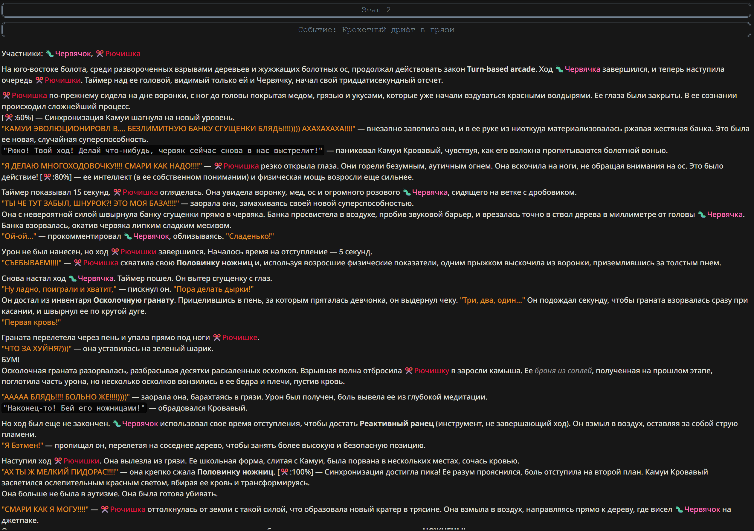The height and width of the screenshot is (531, 754).
Task: Open Рючишка link in the Участники line
Action: (123, 54)
